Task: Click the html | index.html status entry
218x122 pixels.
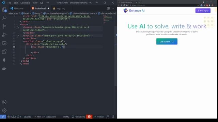Action: click(45, 117)
